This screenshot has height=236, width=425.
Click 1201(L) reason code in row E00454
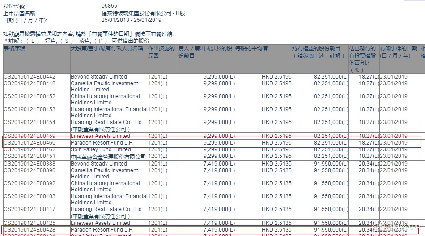(158, 122)
